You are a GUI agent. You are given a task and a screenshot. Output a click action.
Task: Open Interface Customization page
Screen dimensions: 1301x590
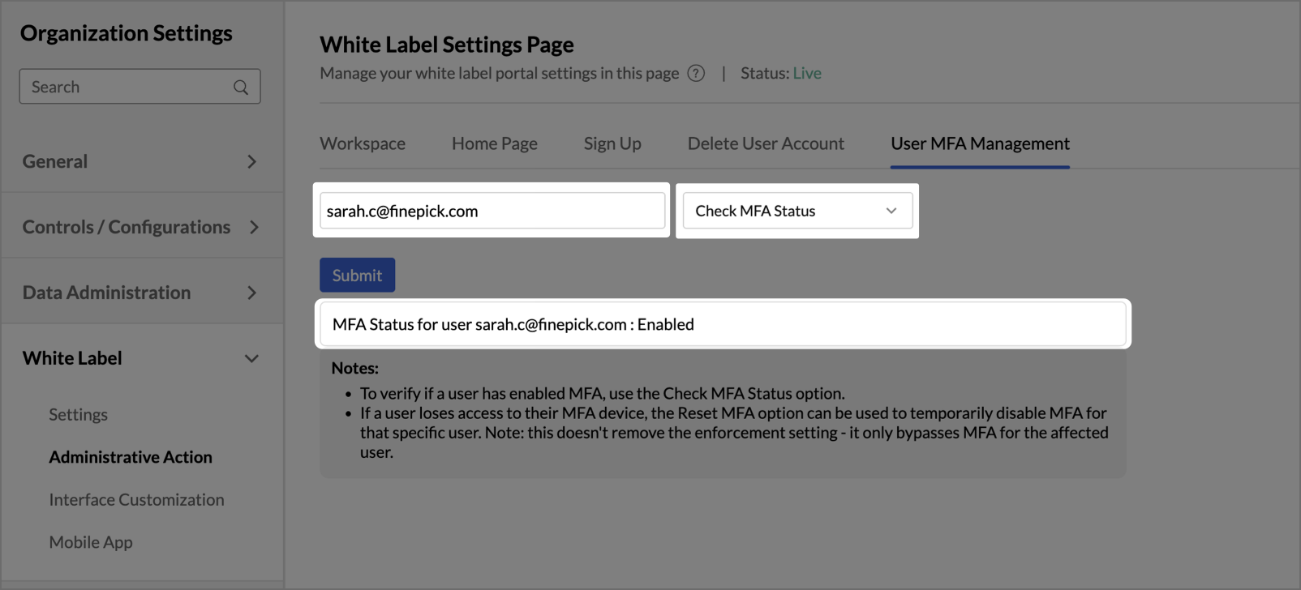click(136, 499)
